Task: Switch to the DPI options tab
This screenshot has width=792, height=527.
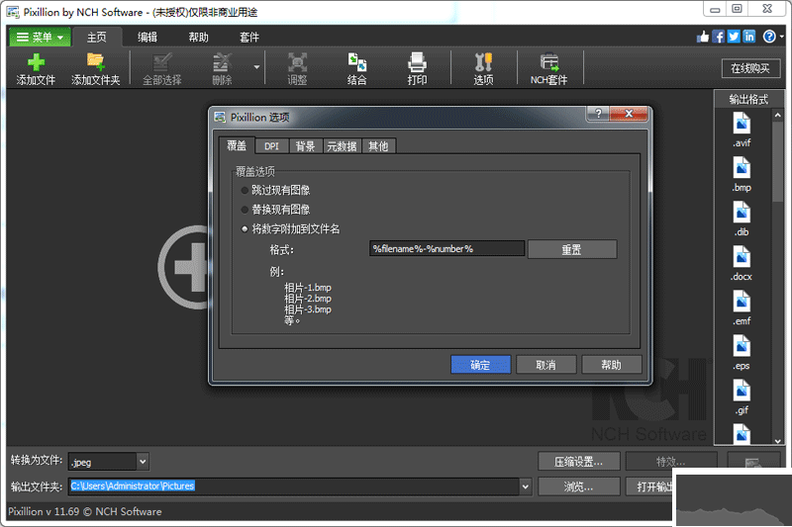Action: [x=271, y=146]
